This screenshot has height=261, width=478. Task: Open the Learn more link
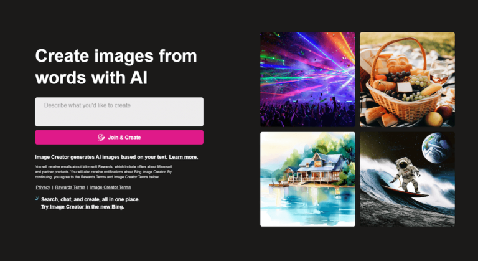tap(184, 157)
